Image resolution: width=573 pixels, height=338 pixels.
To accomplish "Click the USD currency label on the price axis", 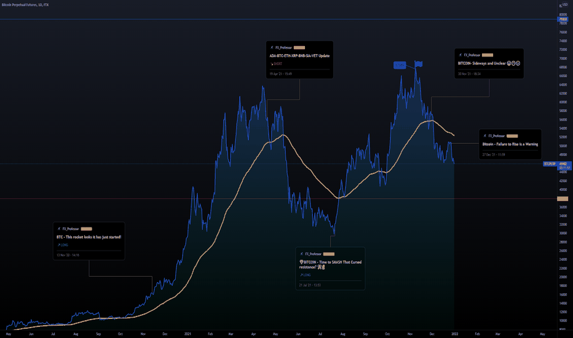I will click(565, 5).
